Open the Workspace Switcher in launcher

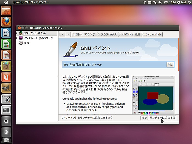pyautogui.click(x=6, y=110)
